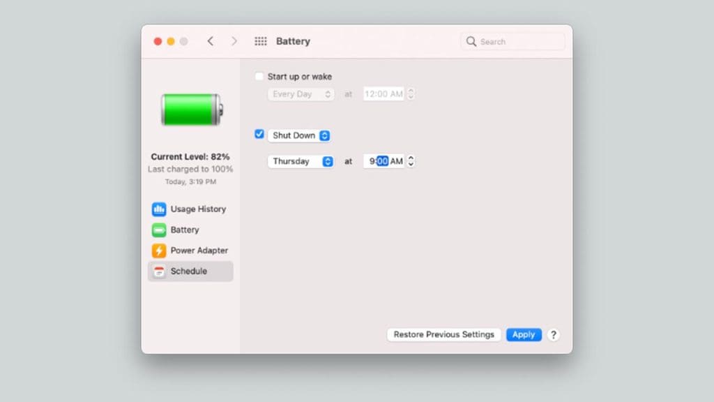This screenshot has height=402, width=714.
Task: Open the Thursday day-of-week dropdown
Action: coord(301,161)
